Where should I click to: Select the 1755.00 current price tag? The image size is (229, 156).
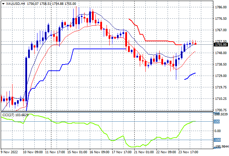[x=221, y=45]
